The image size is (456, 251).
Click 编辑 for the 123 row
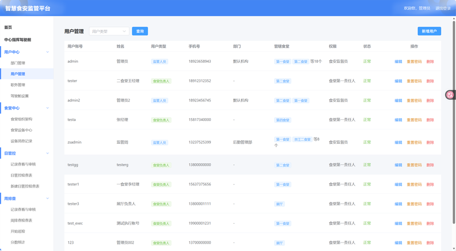click(398, 243)
